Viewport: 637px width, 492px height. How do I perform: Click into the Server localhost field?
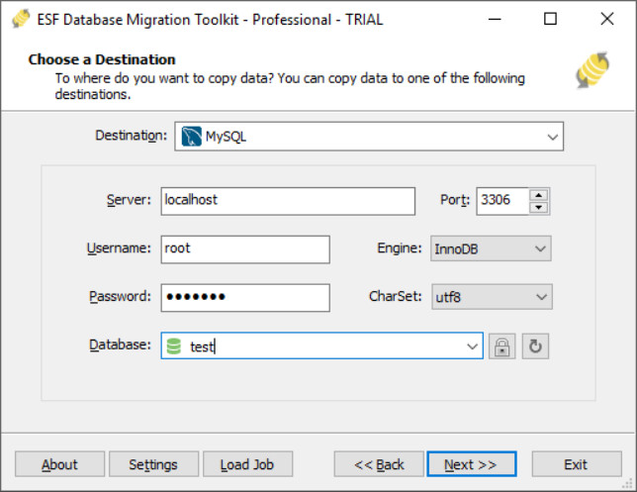tap(287, 200)
